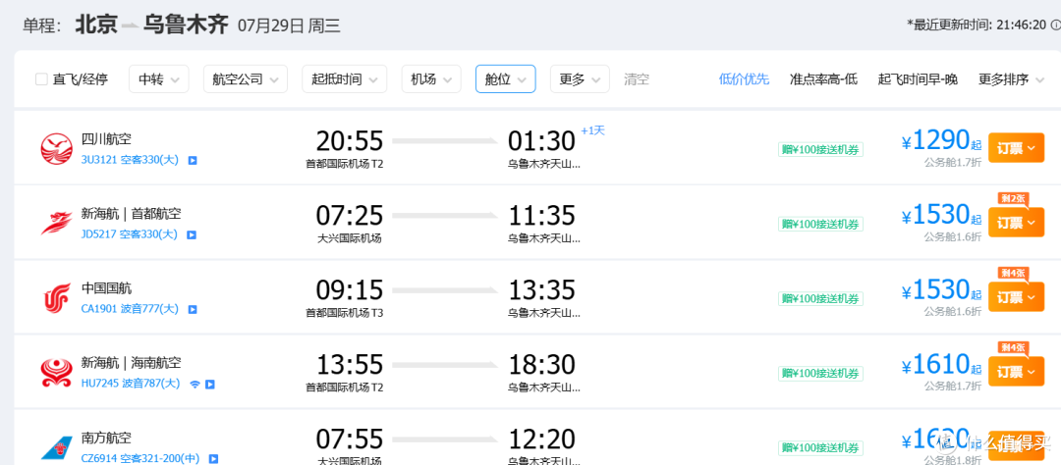Click 赠¥100接送机券 tag on the CA1901 row

pyautogui.click(x=820, y=298)
